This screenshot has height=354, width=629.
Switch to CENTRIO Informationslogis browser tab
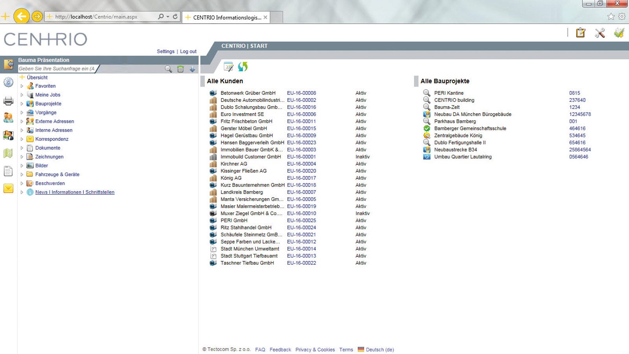[x=226, y=17]
